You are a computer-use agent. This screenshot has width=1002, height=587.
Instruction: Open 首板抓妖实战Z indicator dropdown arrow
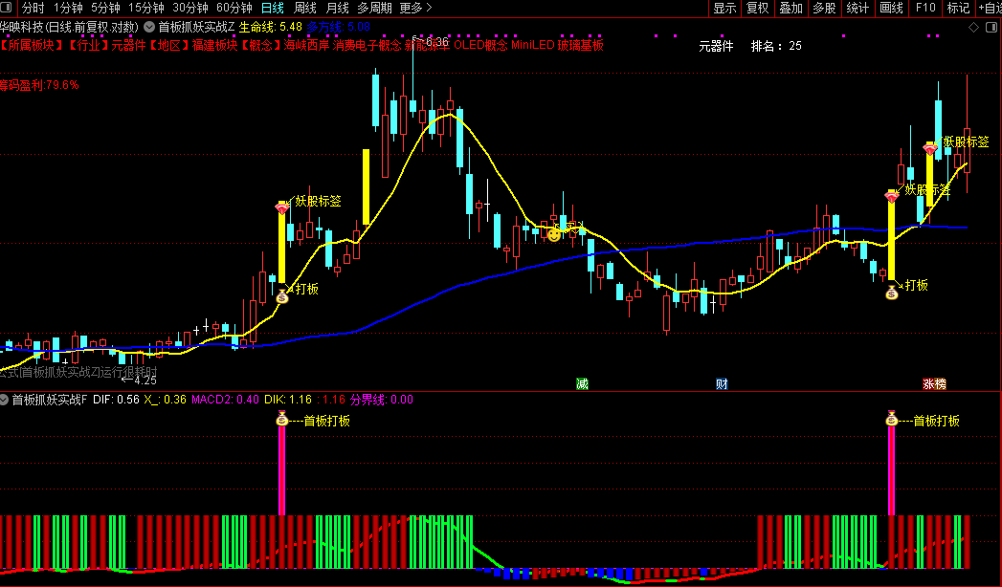[149, 27]
